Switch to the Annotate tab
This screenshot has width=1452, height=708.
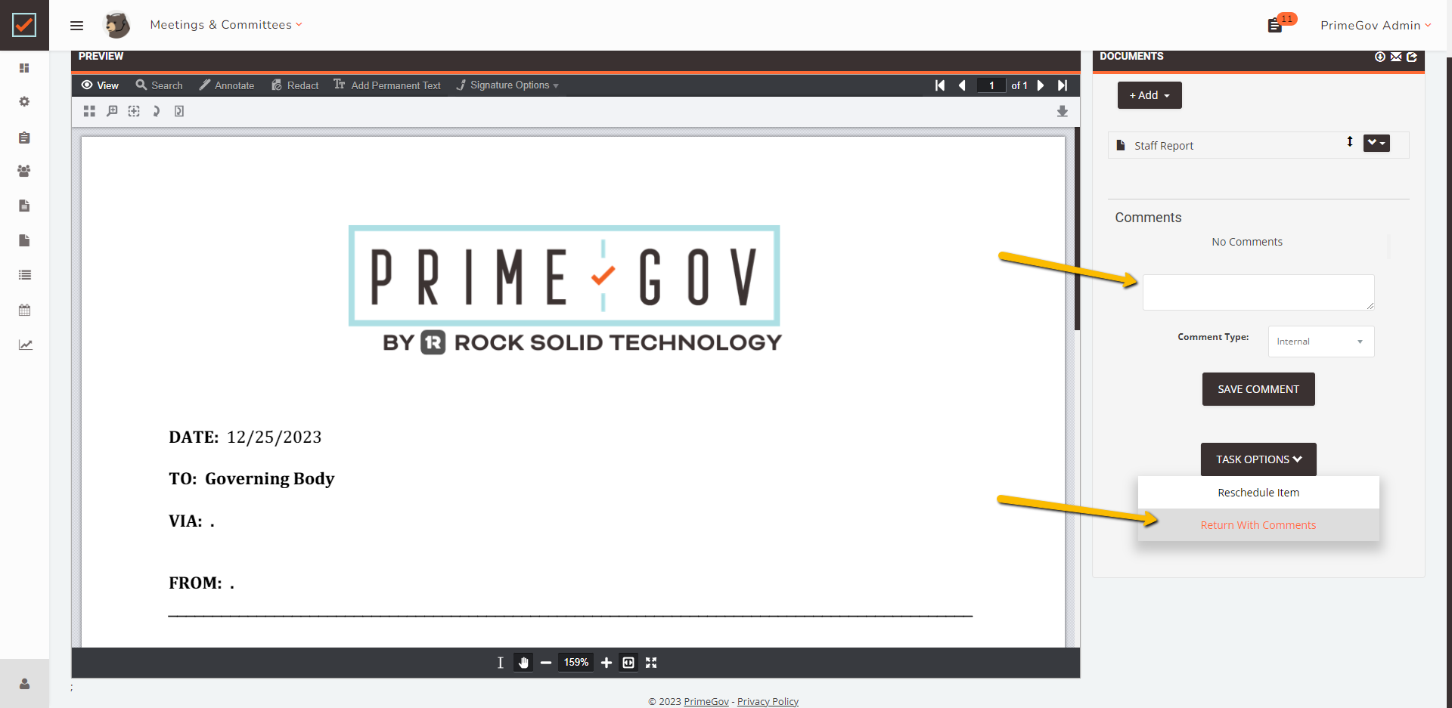pyautogui.click(x=227, y=85)
